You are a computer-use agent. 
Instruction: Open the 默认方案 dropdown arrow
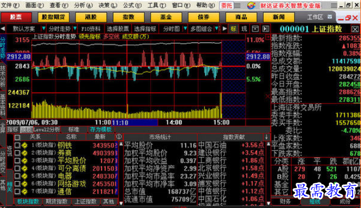coord(43,29)
